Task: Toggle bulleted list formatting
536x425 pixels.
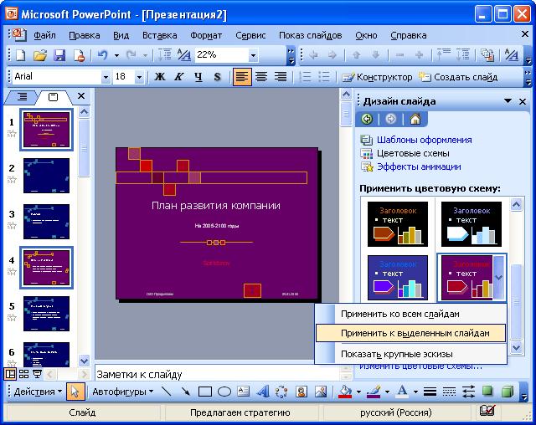Action: pyautogui.click(x=324, y=77)
